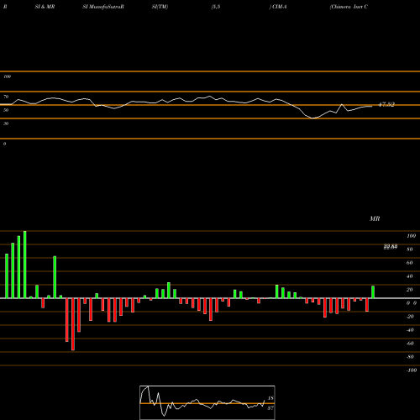Screen dimensions: 420x420
Task: Click the 'SI(TM)' header label
Action: pos(160,7)
